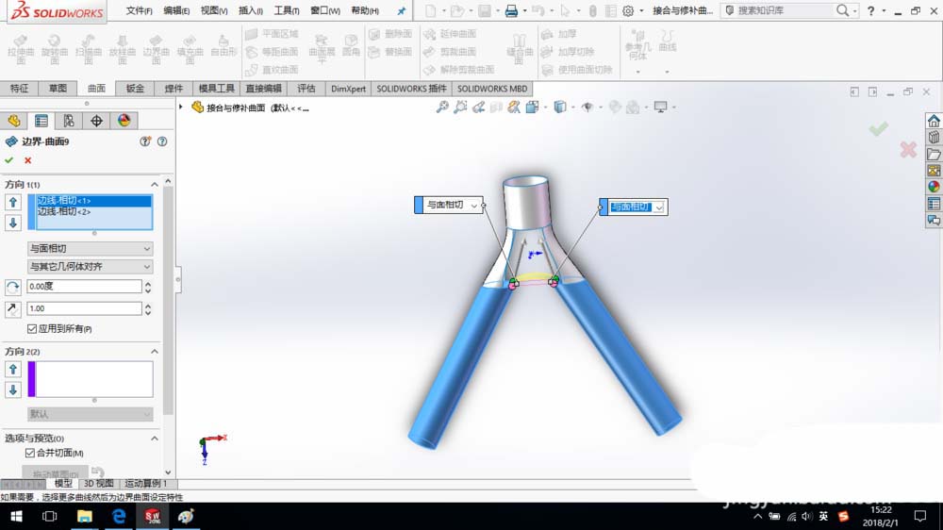
Task: Open the PropertyManager tab
Action: (41, 121)
